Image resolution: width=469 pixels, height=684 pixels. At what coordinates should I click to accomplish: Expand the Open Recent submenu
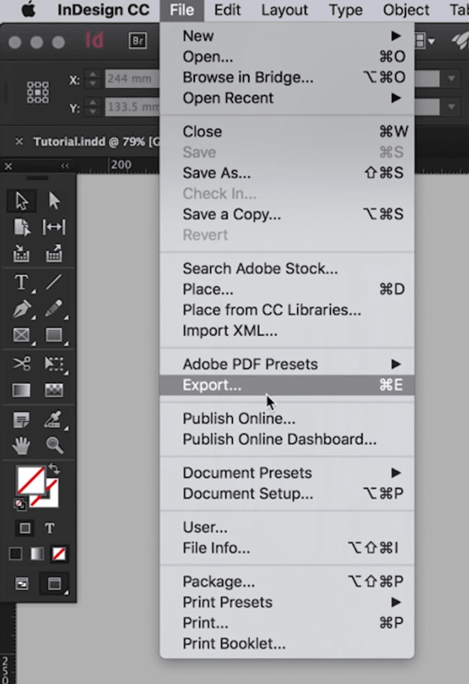(286, 98)
